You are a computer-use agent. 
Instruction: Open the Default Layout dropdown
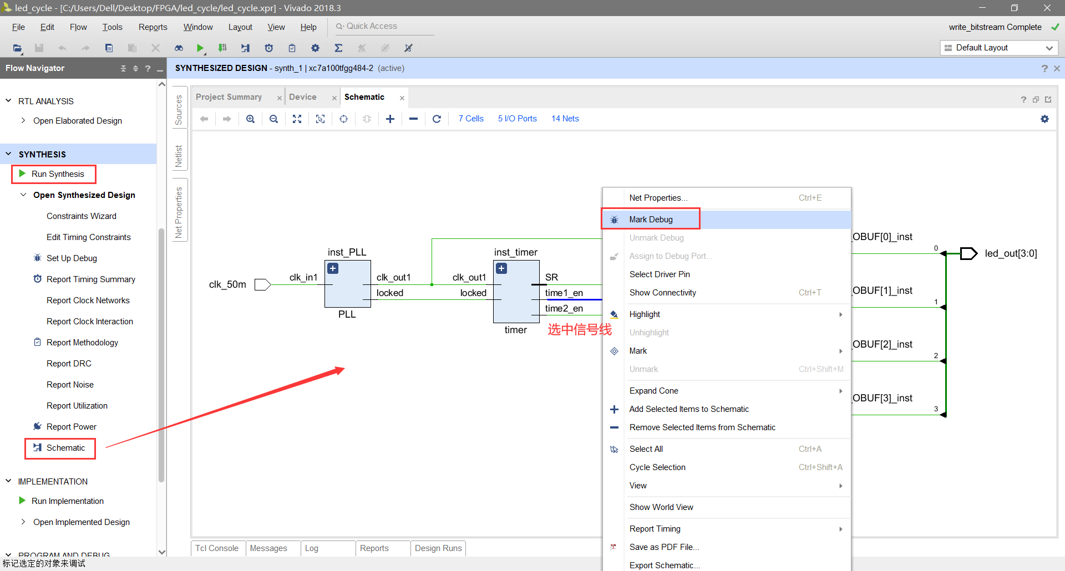coord(999,48)
